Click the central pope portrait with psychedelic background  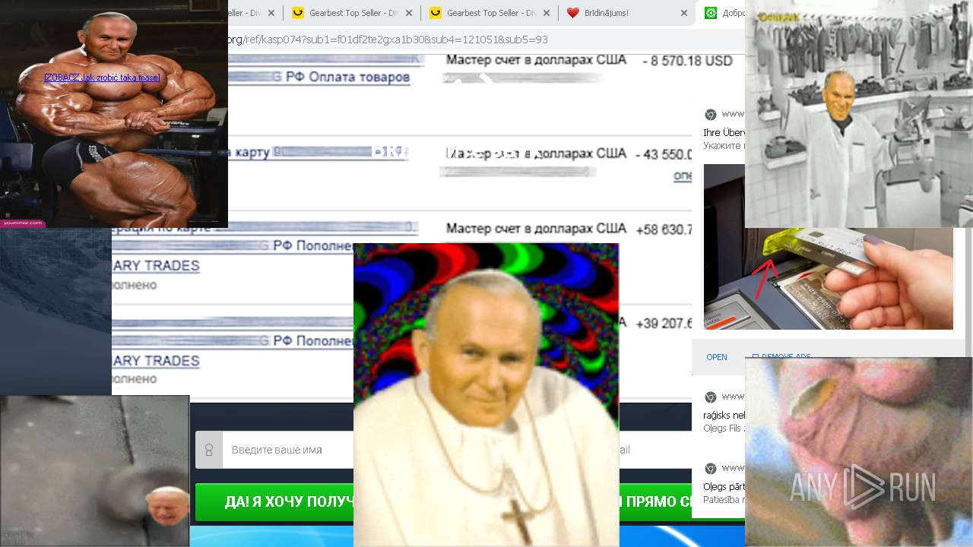pos(486,395)
